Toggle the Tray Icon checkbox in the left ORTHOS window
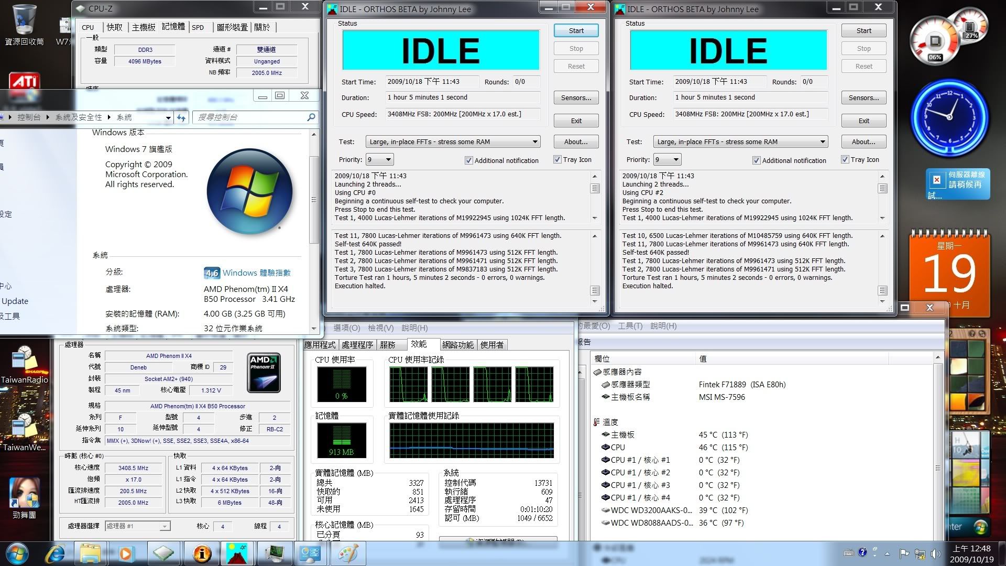1006x566 pixels. [x=557, y=159]
